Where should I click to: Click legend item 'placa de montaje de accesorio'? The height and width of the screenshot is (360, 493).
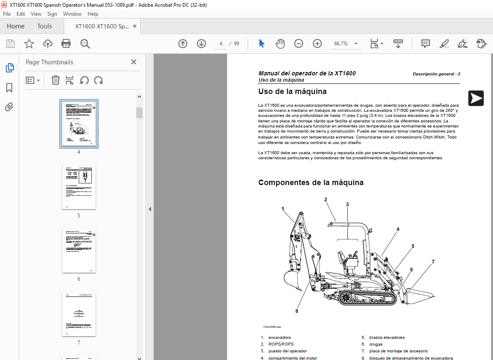click(398, 351)
